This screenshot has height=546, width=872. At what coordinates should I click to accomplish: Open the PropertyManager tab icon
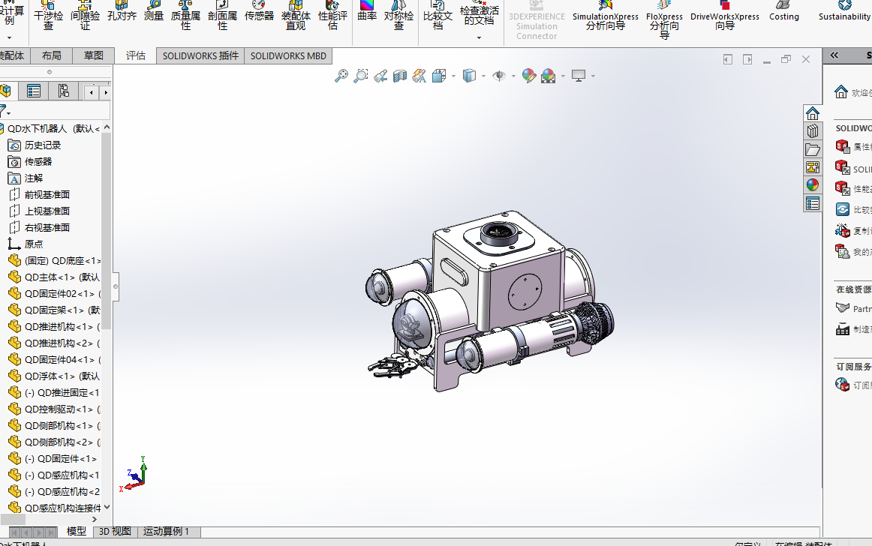pos(33,91)
